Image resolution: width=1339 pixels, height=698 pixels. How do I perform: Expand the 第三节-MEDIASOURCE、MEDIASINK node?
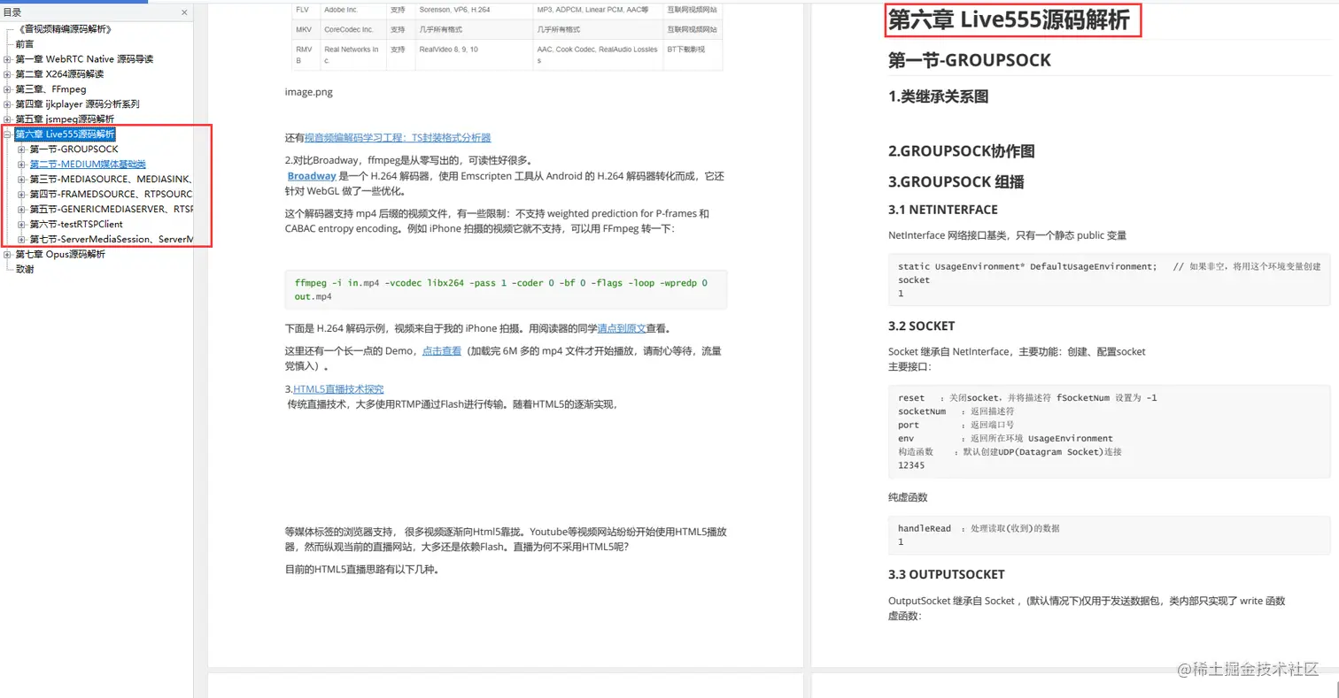(21, 177)
